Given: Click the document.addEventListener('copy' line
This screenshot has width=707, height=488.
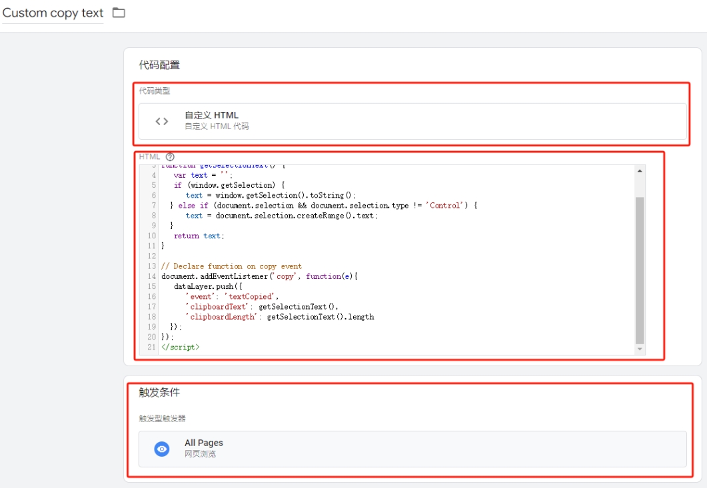Looking at the screenshot, I should point(259,277).
